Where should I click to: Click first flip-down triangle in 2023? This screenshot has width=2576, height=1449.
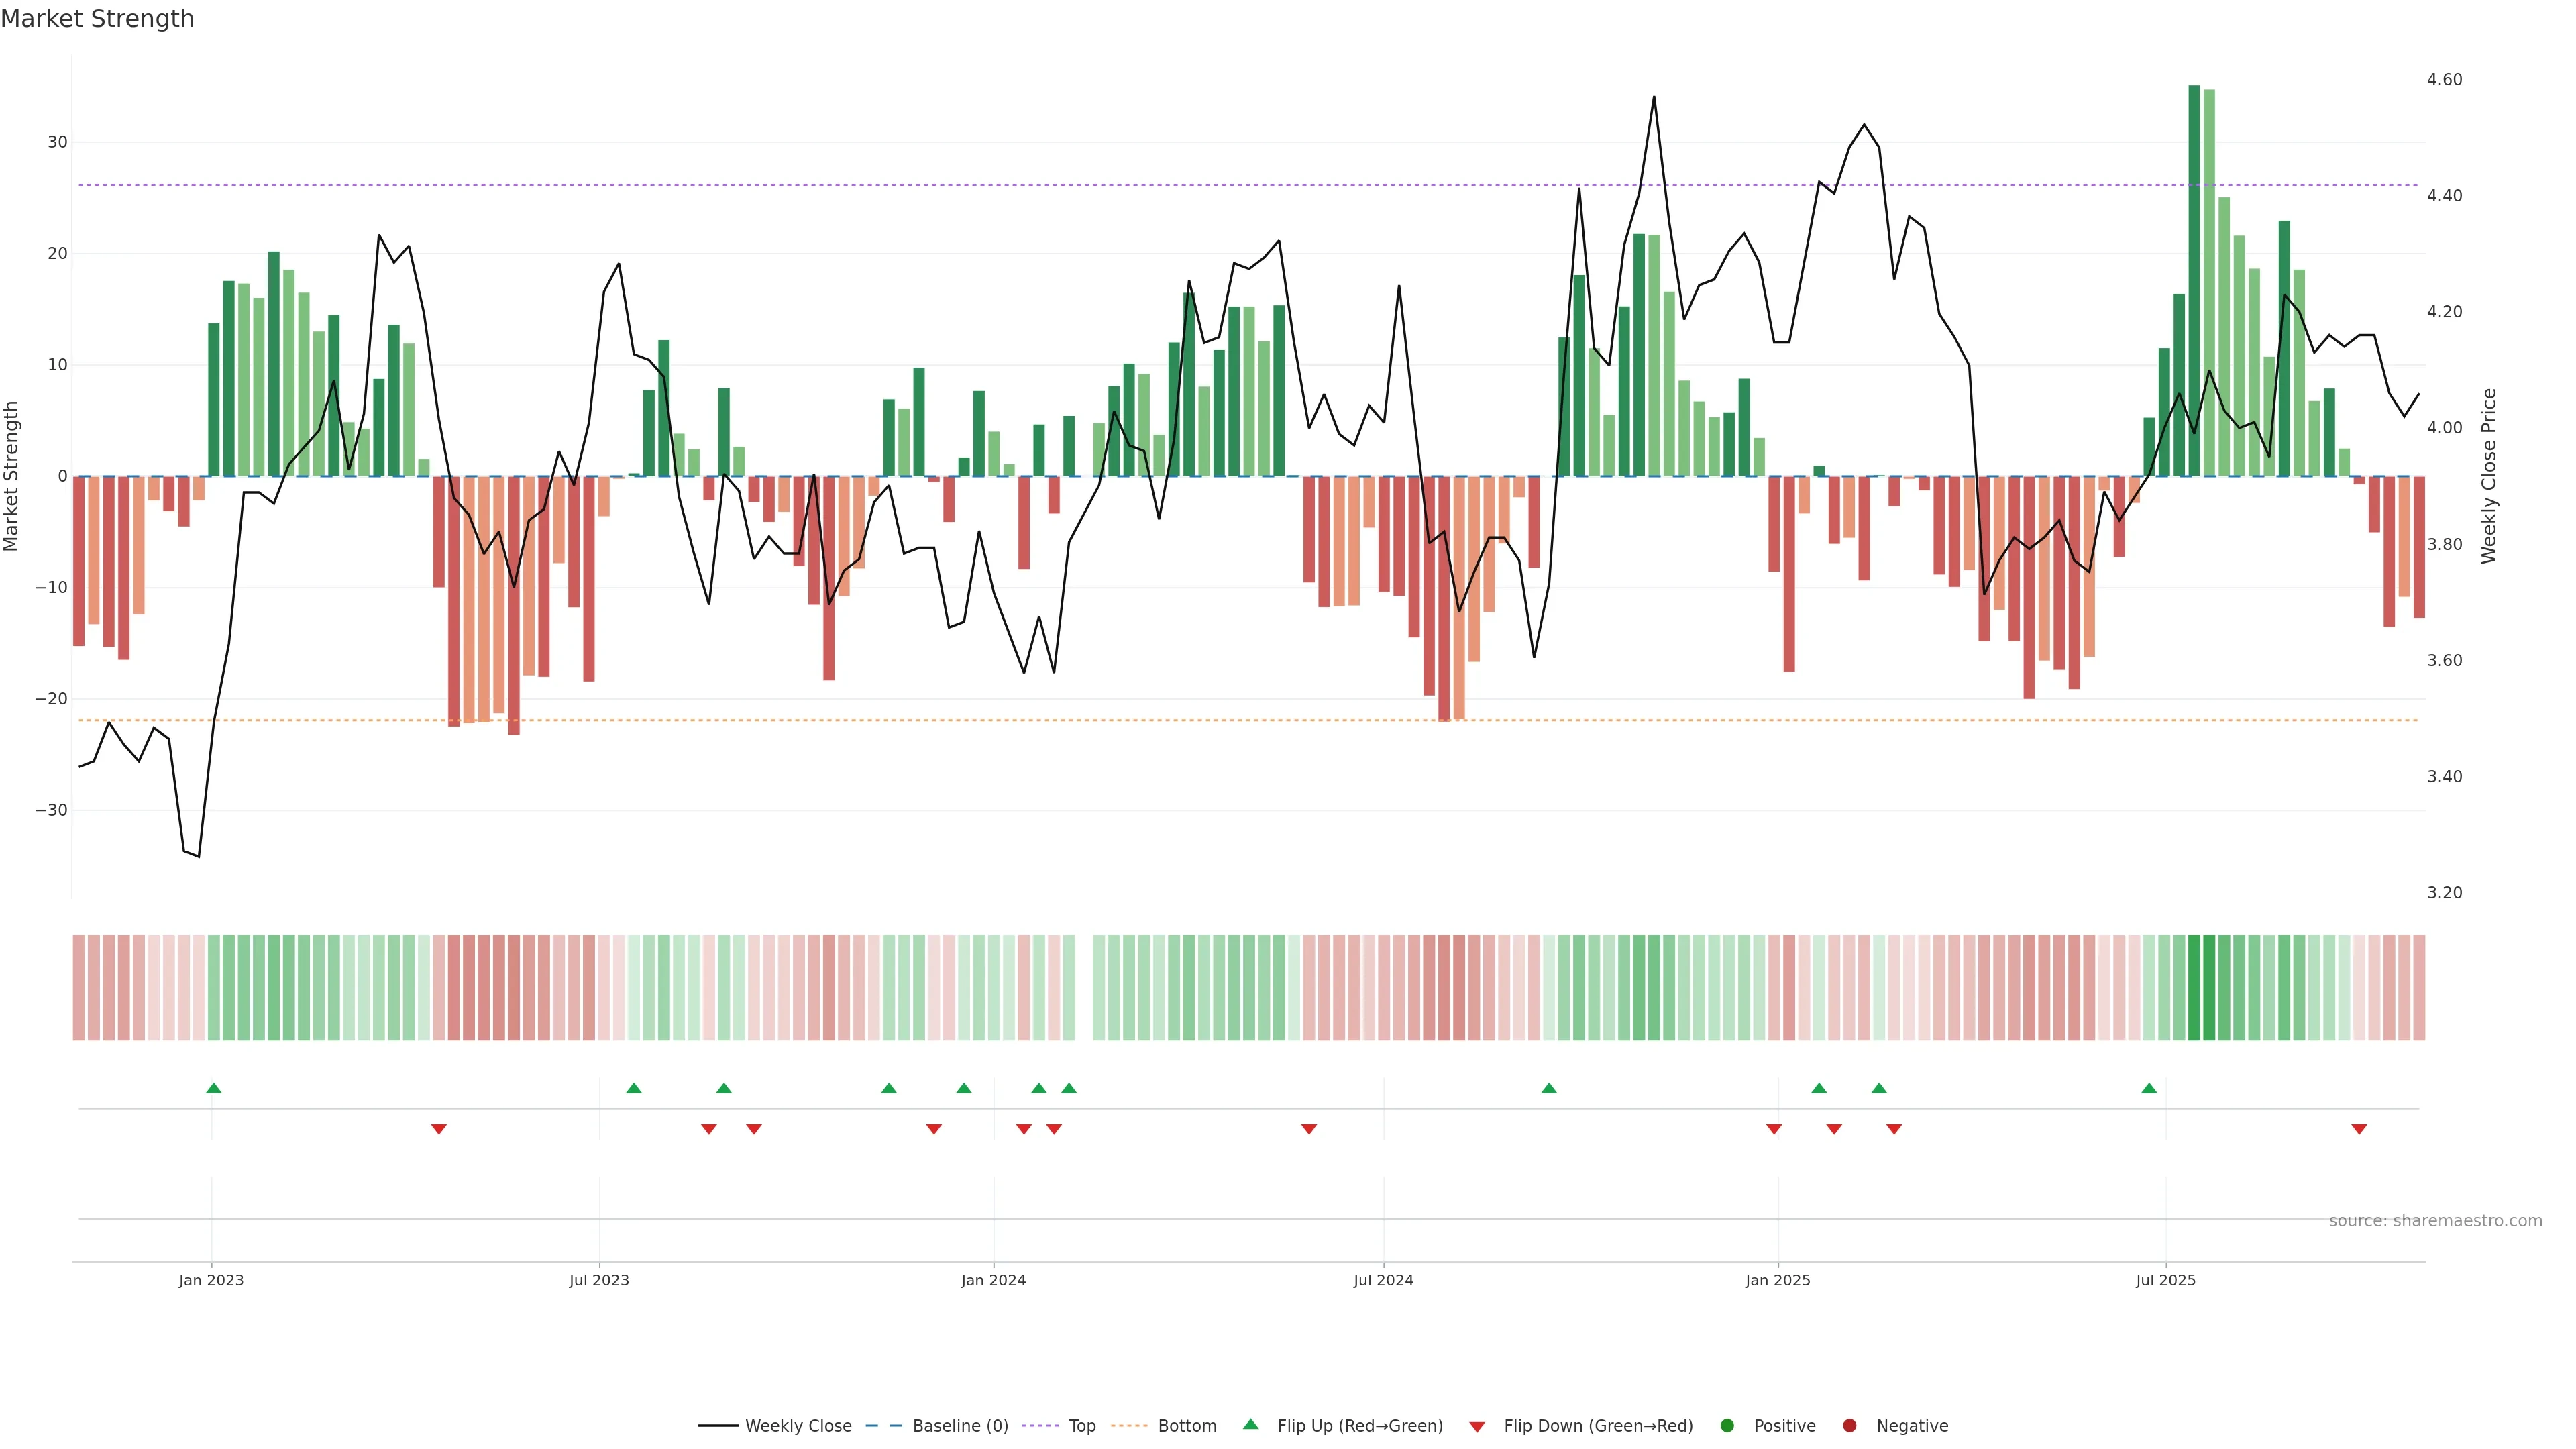pos(438,1129)
